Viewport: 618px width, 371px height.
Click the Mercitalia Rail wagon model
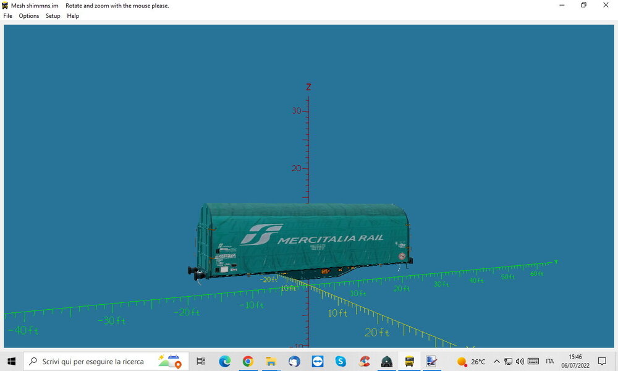coord(300,241)
